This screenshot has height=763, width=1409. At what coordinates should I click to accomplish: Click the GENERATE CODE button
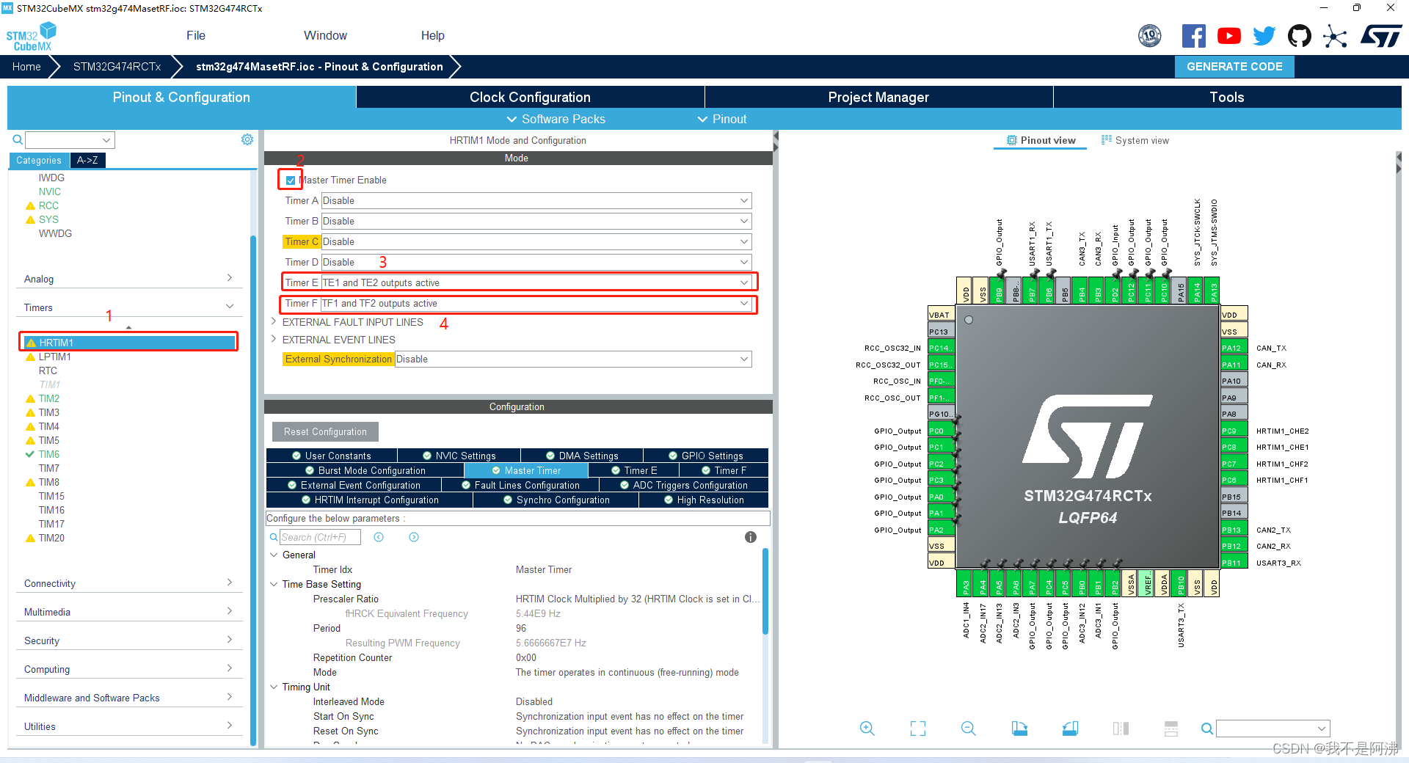pyautogui.click(x=1234, y=67)
